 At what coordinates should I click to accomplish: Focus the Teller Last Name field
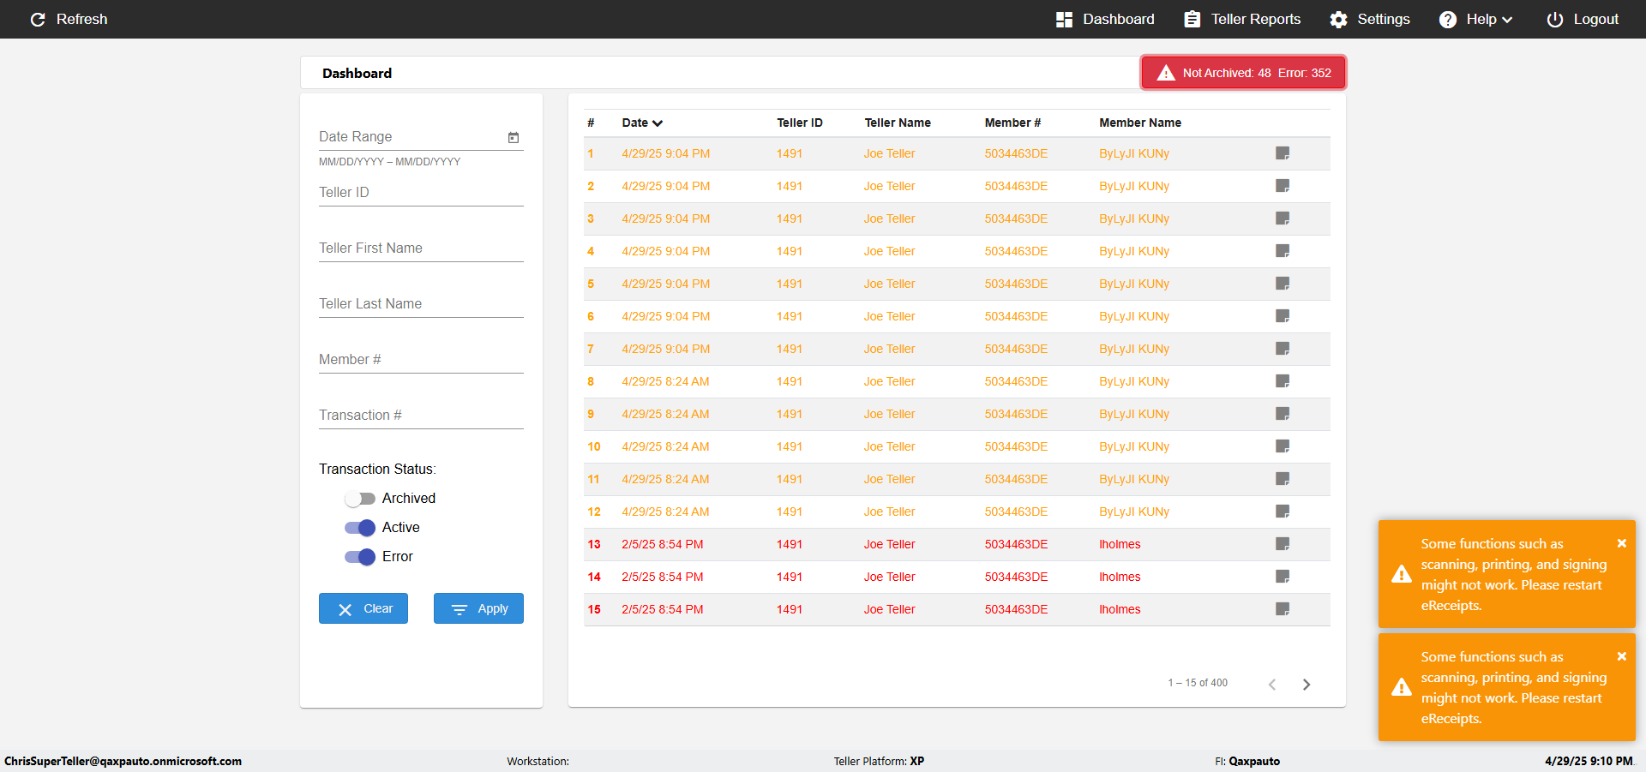pos(421,304)
